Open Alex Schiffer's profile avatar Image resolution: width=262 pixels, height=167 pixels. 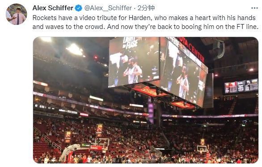click(16, 15)
